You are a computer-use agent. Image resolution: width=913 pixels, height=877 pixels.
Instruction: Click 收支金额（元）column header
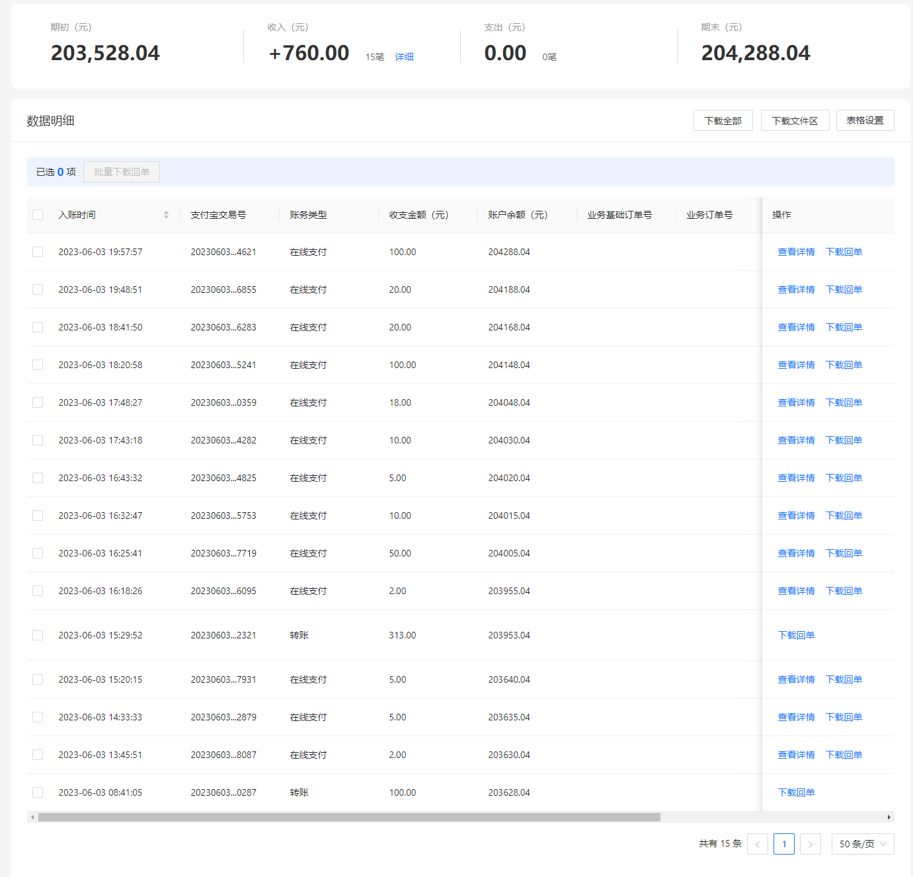coord(418,215)
